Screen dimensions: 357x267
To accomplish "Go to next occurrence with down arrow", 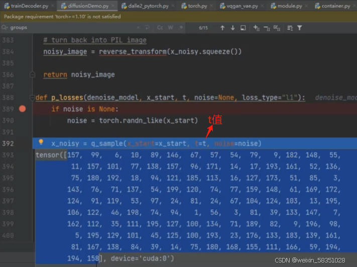I will (232, 28).
